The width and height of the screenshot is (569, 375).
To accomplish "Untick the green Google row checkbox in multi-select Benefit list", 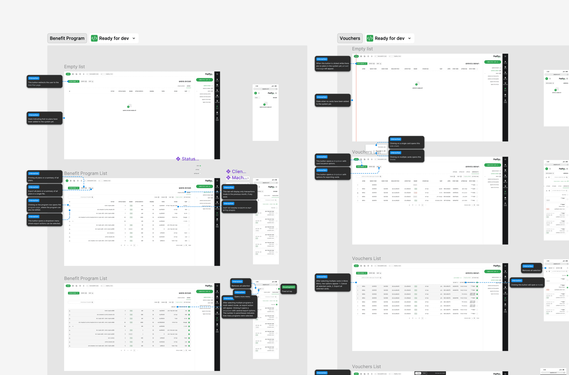I will [189, 322].
